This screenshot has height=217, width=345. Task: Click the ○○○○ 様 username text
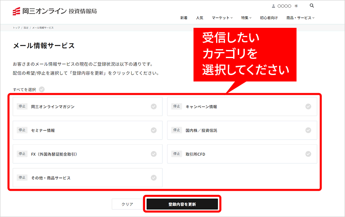(287, 6)
